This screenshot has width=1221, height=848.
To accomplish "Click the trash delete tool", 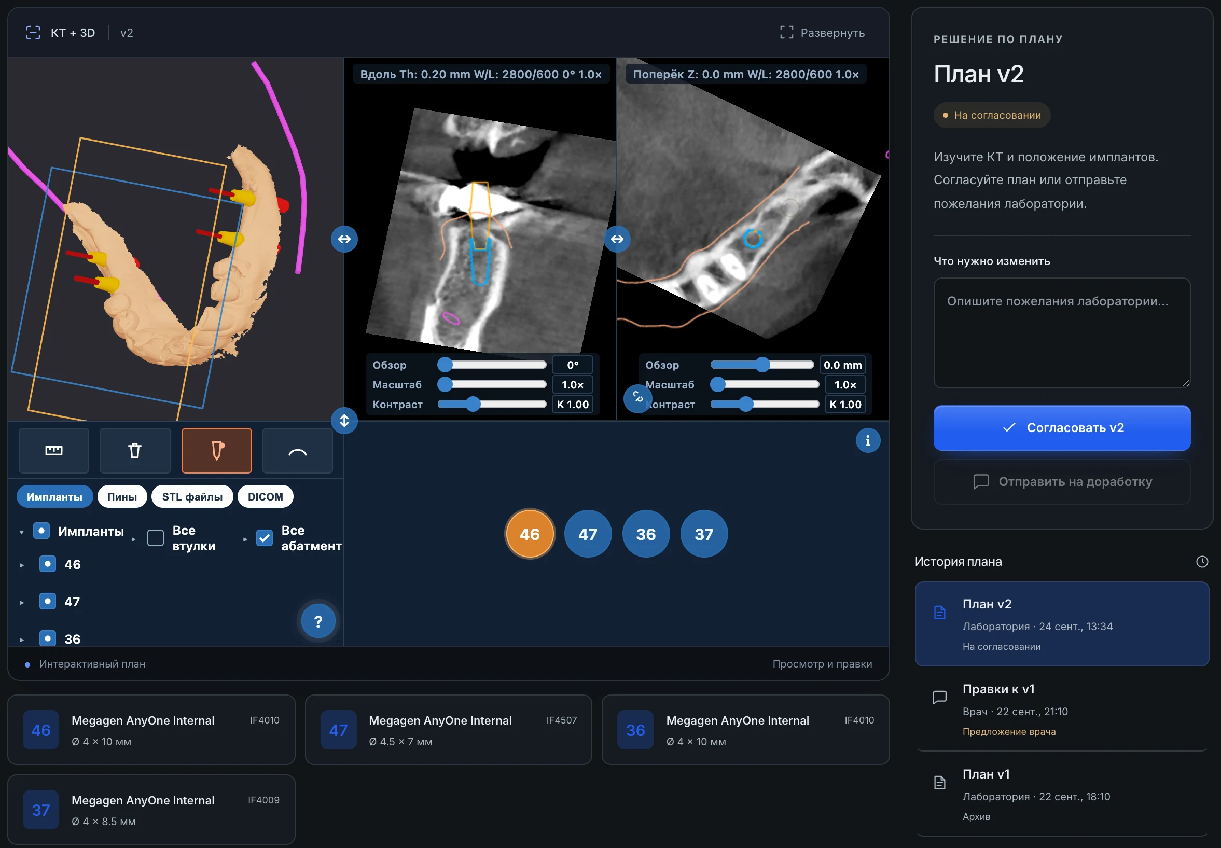I will click(x=135, y=451).
